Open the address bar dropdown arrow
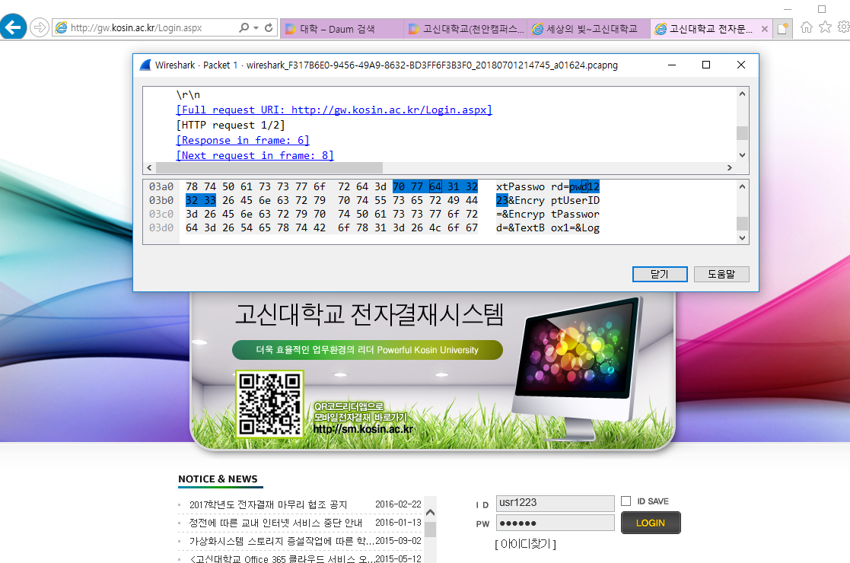Screen dimensions: 850x563 256,27
